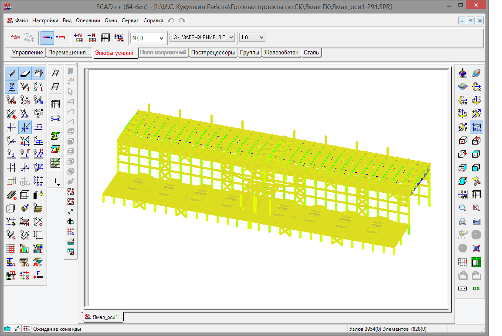Toggle solid elements display filter
502x336 pixels.
click(38, 74)
